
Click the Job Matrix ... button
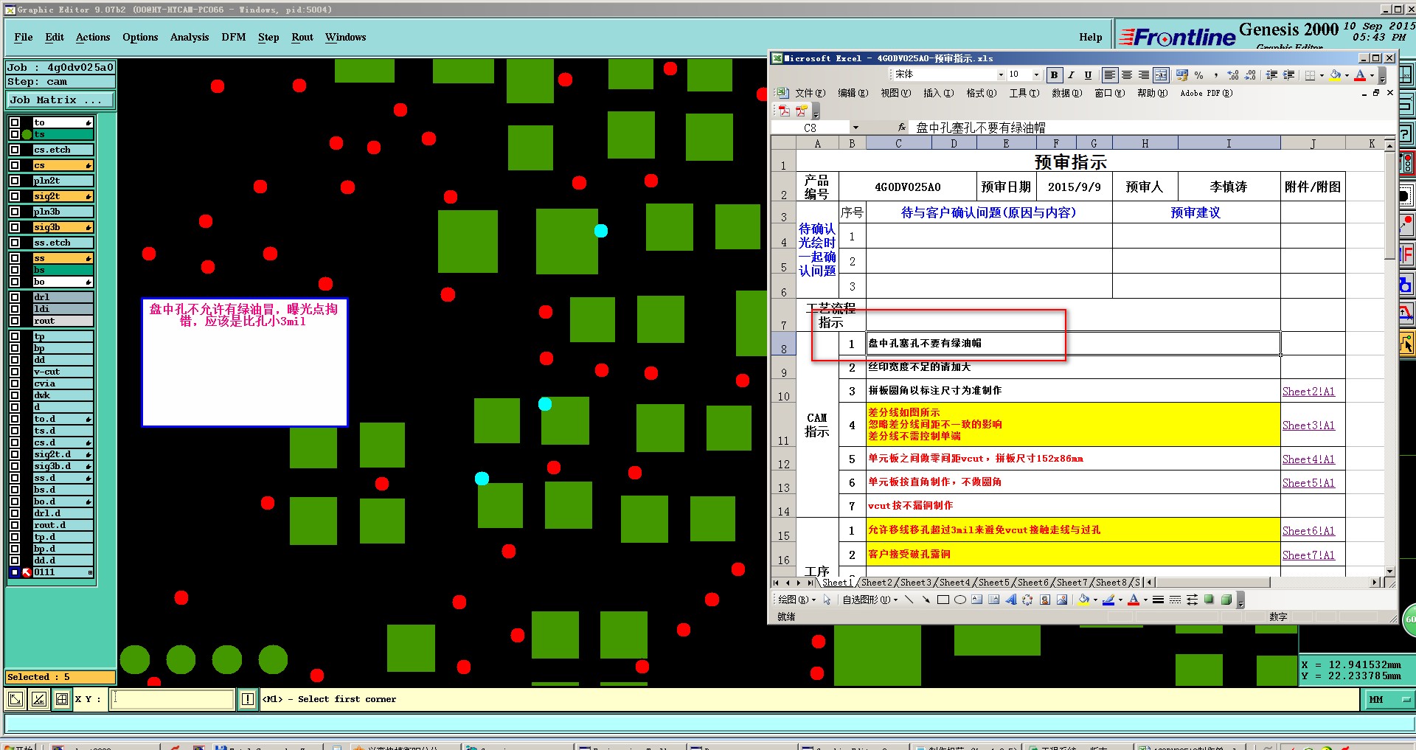point(60,100)
